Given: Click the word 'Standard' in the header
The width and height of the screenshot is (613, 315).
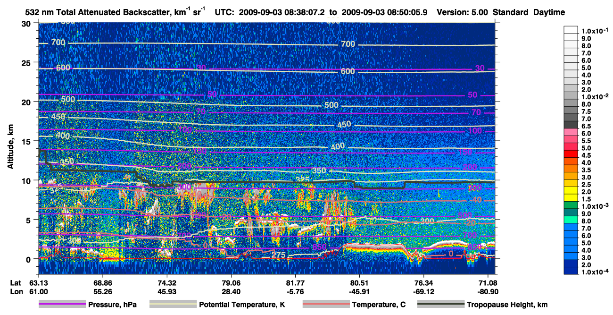Looking at the screenshot, I should [511, 13].
